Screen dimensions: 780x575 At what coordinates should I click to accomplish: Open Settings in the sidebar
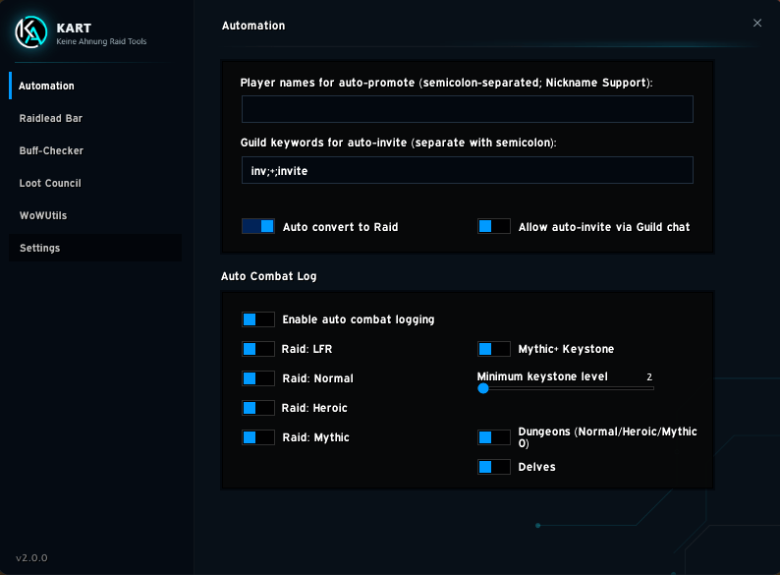pos(95,248)
